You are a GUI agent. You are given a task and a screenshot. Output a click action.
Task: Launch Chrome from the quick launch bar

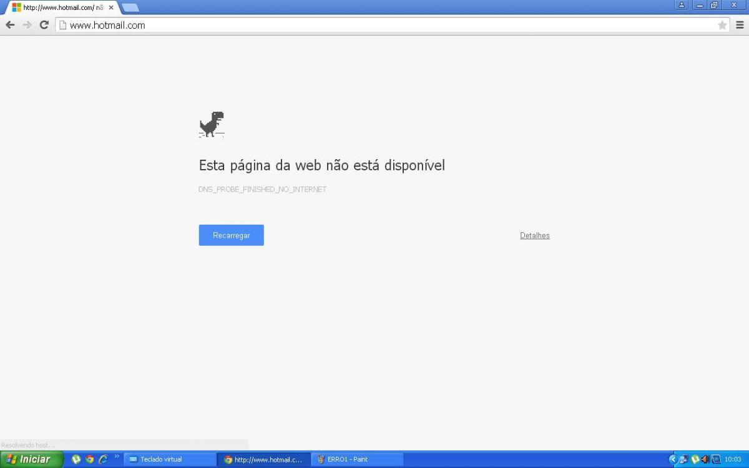(x=89, y=459)
